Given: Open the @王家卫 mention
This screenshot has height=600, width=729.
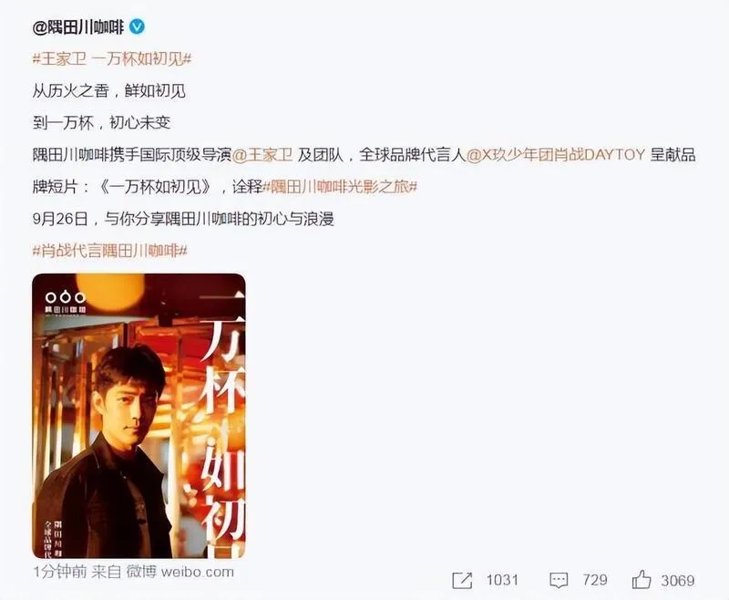Looking at the screenshot, I should [x=262, y=155].
